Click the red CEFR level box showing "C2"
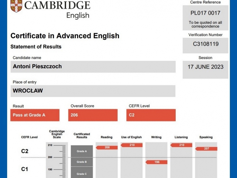The height and width of the screenshot is (178, 237). pos(151,115)
